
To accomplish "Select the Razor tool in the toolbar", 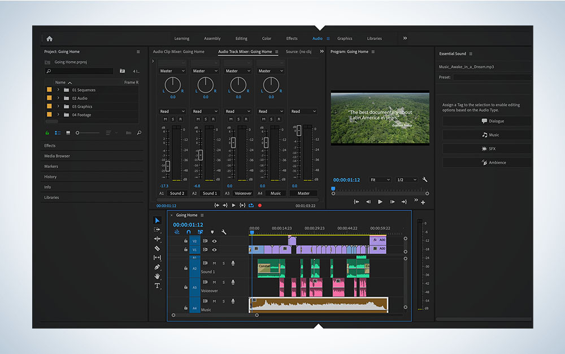I will point(157,248).
